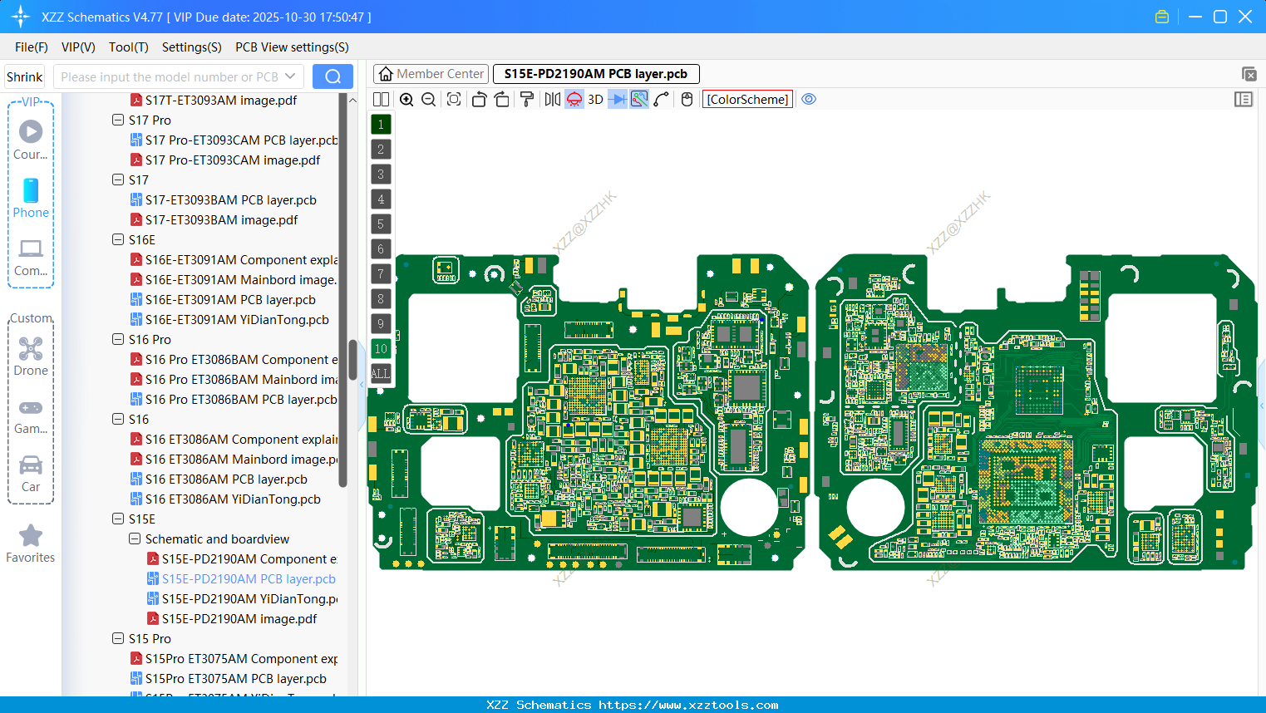The height and width of the screenshot is (713, 1266).
Task: Switch the PCB to 3D view
Action: pos(594,99)
